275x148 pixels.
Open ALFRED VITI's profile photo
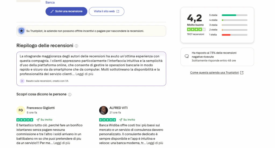pos(103,110)
